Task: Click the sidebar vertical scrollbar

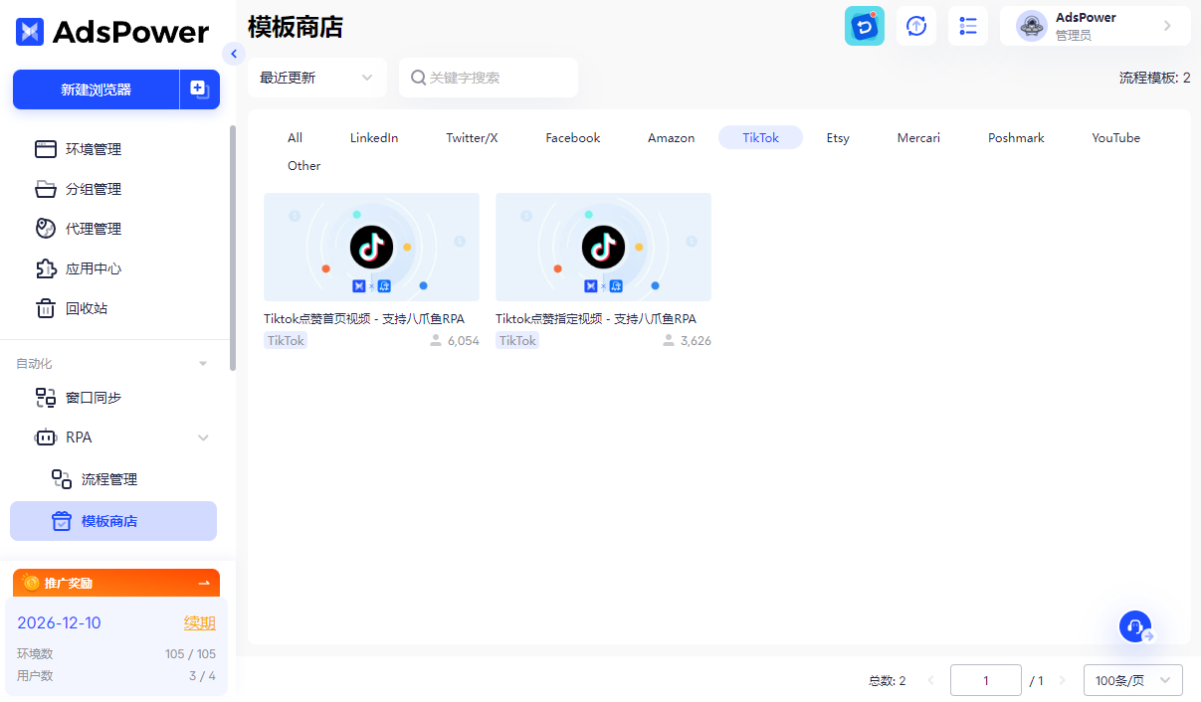Action: click(233, 249)
